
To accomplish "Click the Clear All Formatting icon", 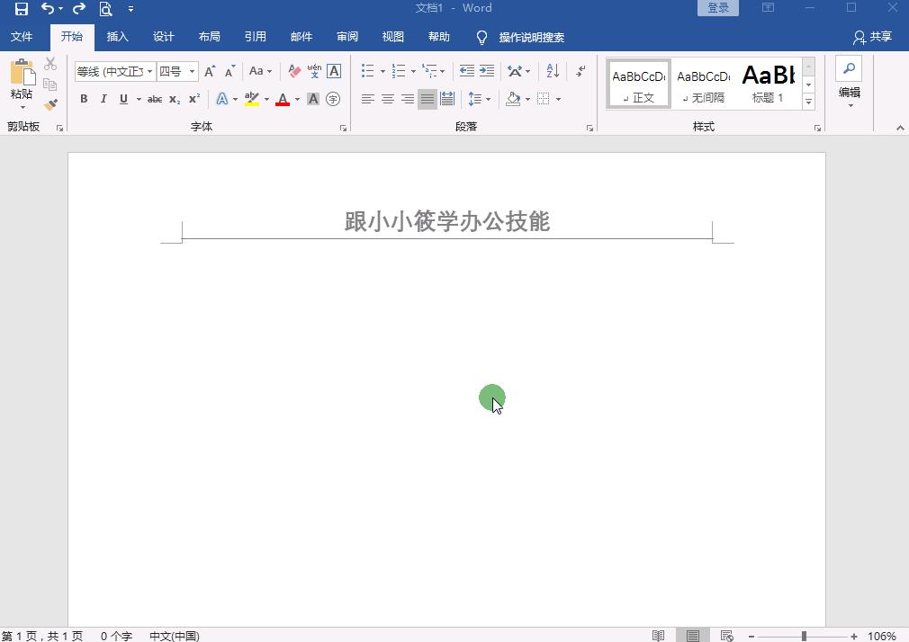I will click(x=293, y=71).
